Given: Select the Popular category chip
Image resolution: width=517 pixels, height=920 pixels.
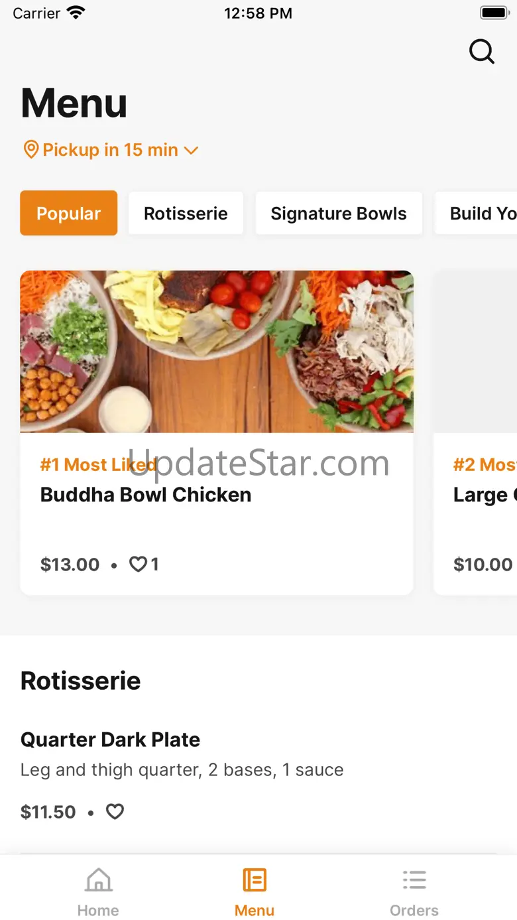Looking at the screenshot, I should 69,213.
